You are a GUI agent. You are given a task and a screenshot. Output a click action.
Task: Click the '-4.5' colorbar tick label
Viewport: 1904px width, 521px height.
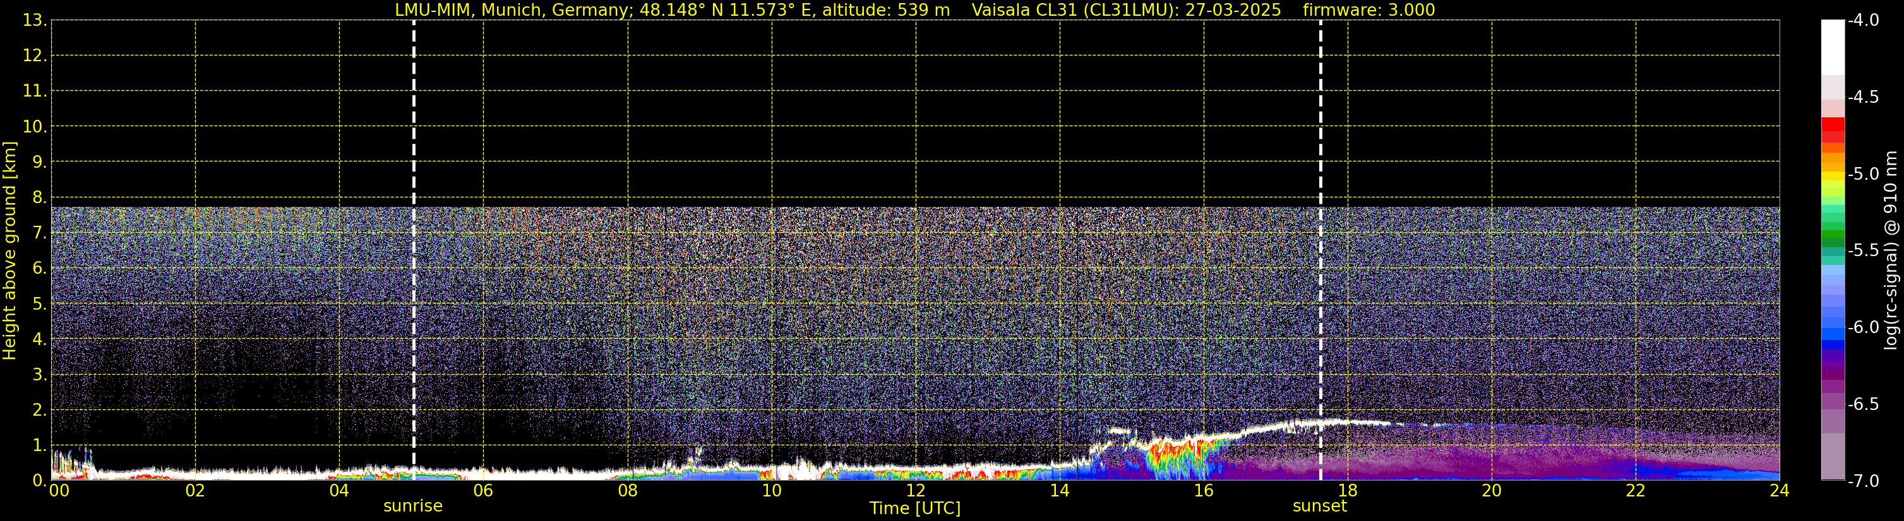click(1862, 97)
